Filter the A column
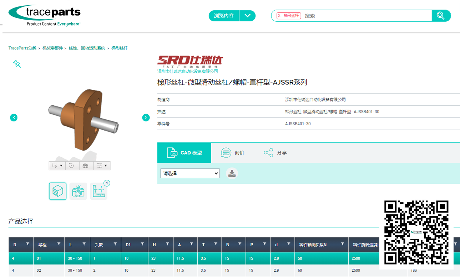Image resolution: width=460 pixels, height=277 pixels. tap(192, 244)
